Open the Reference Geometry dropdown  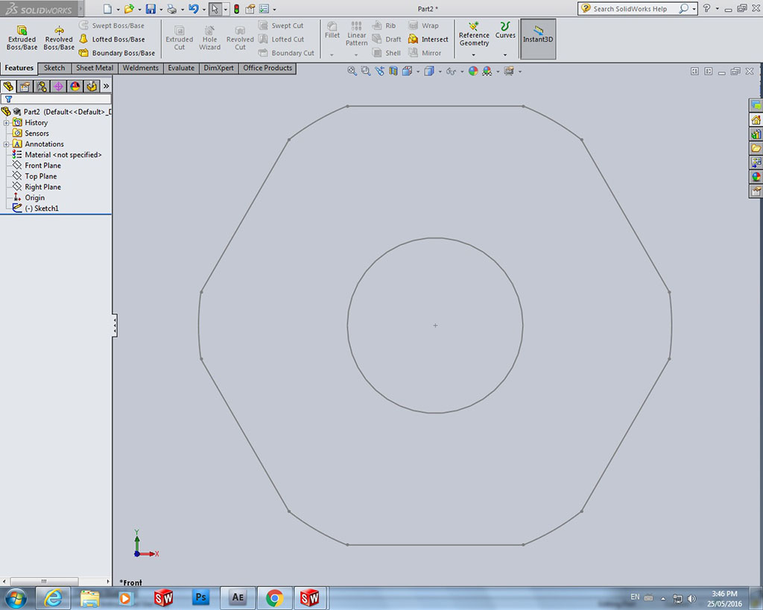[x=474, y=54]
